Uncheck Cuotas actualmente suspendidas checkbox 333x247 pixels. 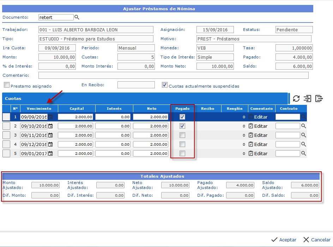coord(164,85)
